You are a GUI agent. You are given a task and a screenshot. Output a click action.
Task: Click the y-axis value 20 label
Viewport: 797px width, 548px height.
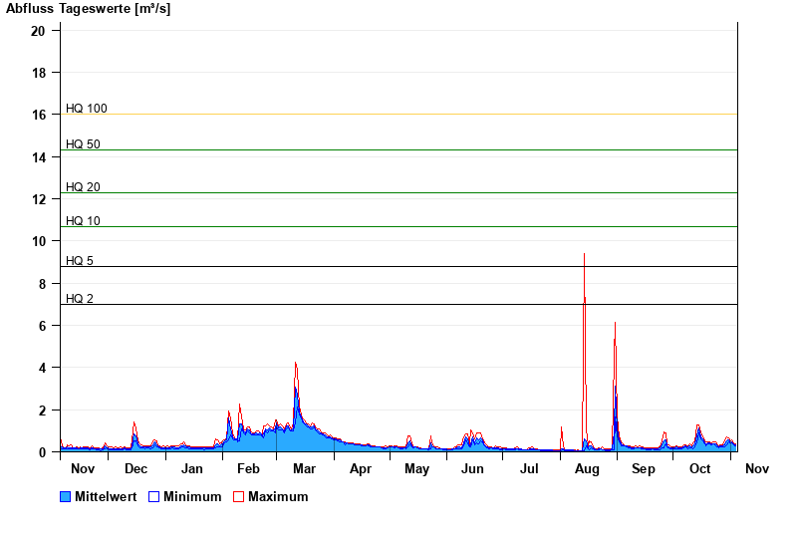click(38, 31)
